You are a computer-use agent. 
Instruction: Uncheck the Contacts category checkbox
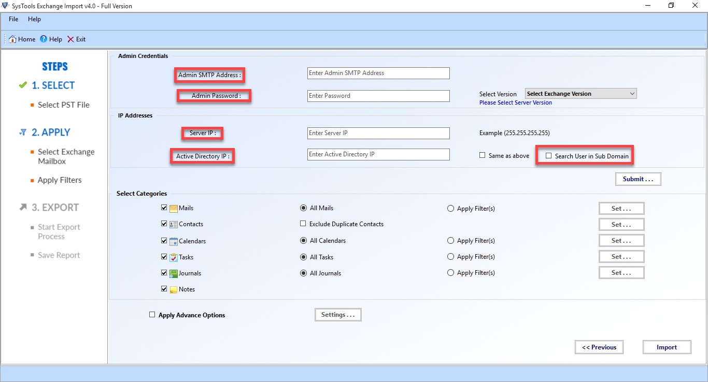click(x=164, y=224)
